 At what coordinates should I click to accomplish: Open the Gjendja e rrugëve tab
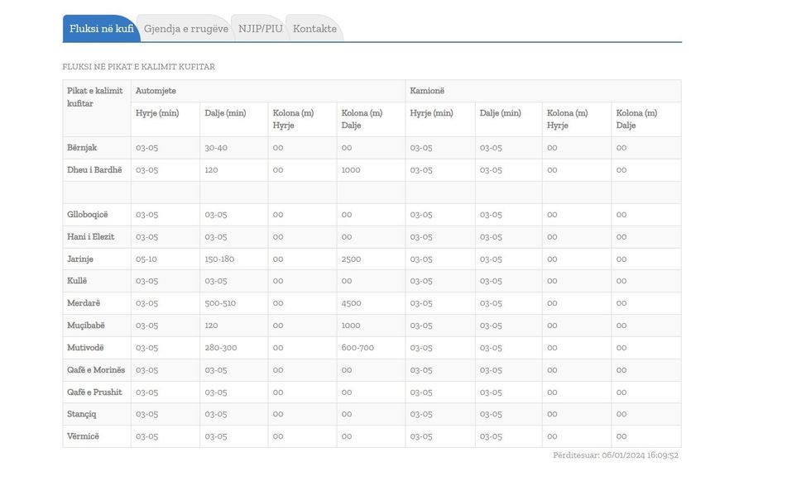(x=185, y=29)
